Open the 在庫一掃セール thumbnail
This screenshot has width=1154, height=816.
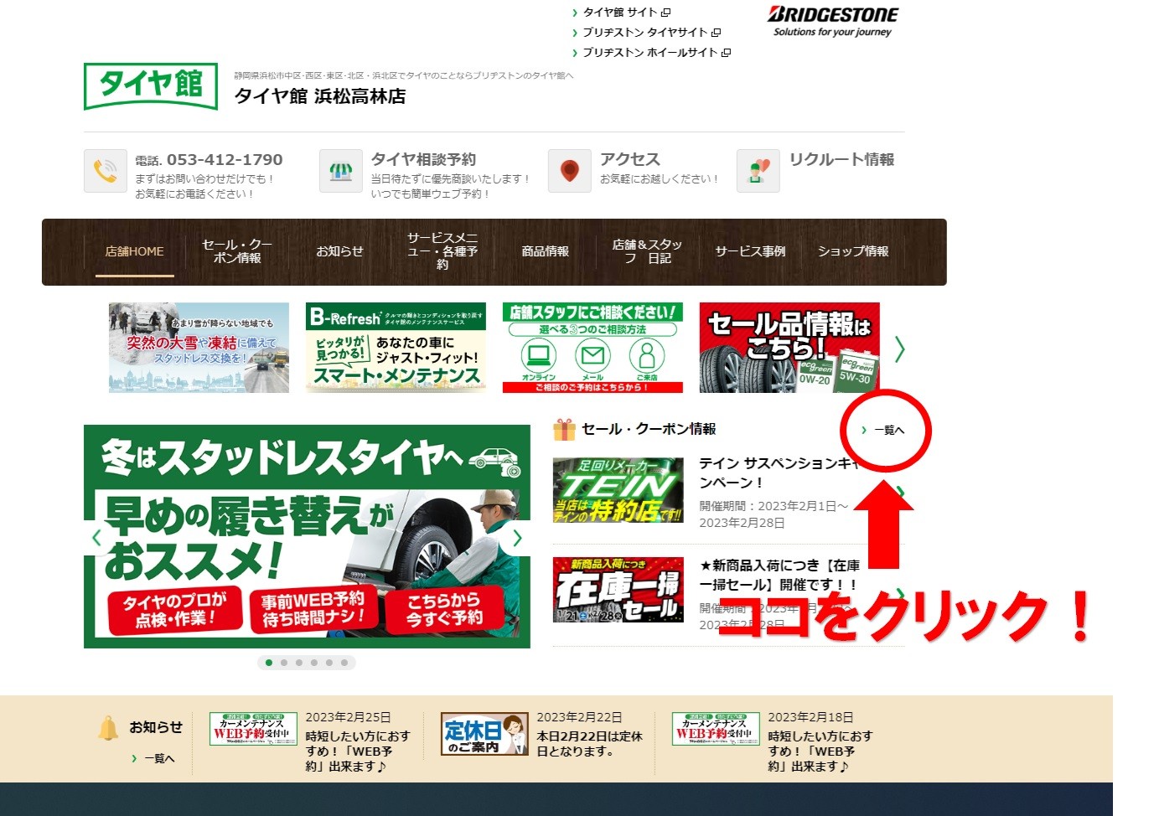618,590
